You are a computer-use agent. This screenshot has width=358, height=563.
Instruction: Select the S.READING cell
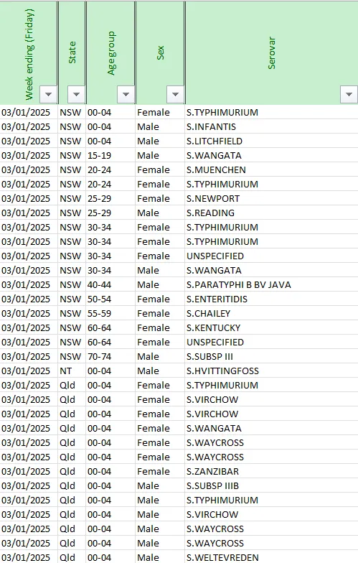pos(271,213)
